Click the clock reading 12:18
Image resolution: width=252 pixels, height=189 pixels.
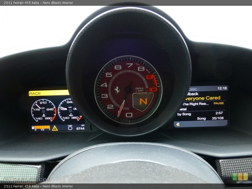click(x=222, y=88)
